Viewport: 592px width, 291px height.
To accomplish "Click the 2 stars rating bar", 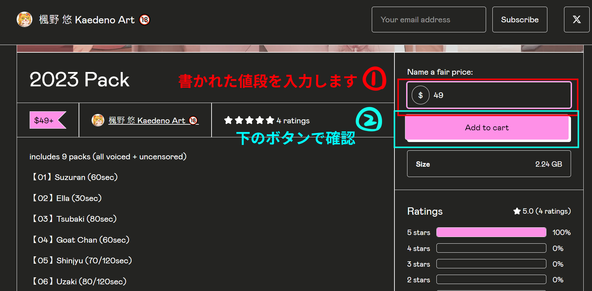I will tap(491, 279).
